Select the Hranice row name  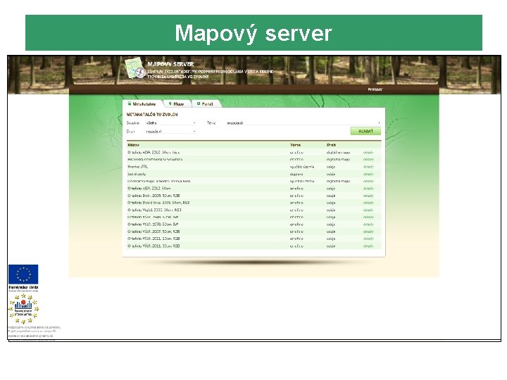138,167
